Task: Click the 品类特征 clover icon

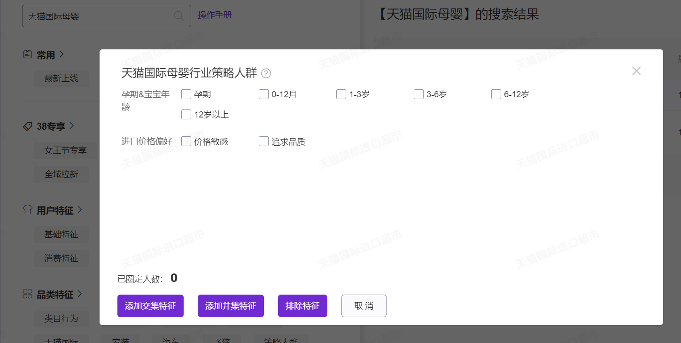Action: [x=27, y=294]
